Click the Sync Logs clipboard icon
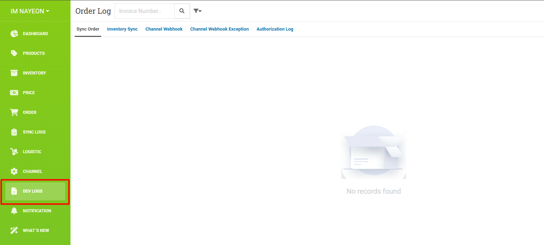The height and width of the screenshot is (245, 544). [14, 132]
